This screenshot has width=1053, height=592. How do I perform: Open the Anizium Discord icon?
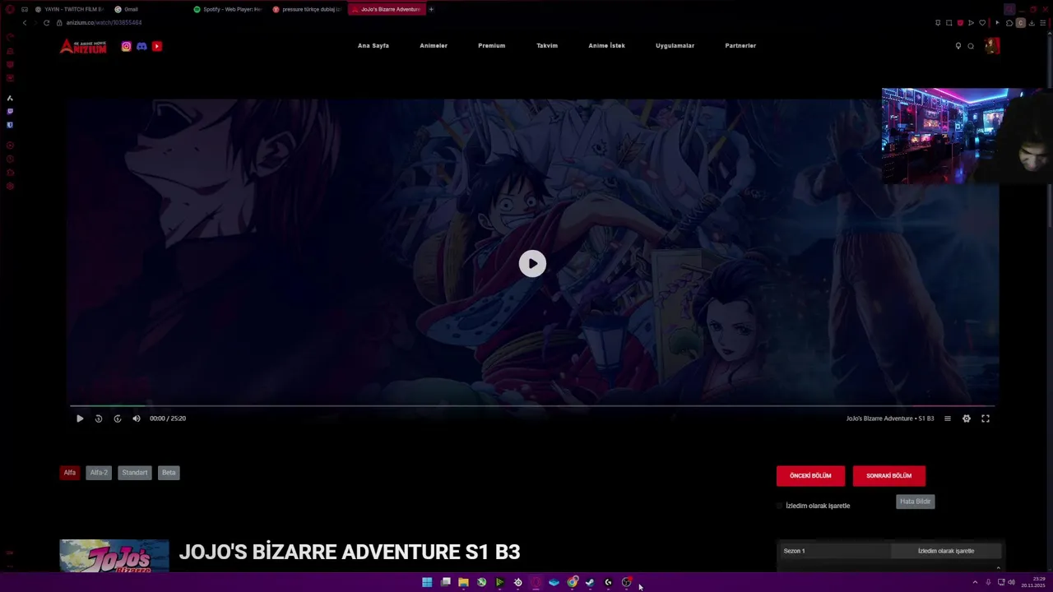(141, 46)
